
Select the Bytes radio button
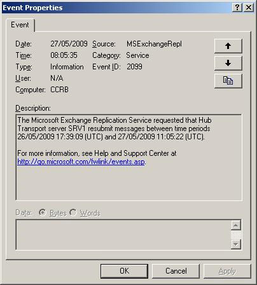(x=43, y=212)
